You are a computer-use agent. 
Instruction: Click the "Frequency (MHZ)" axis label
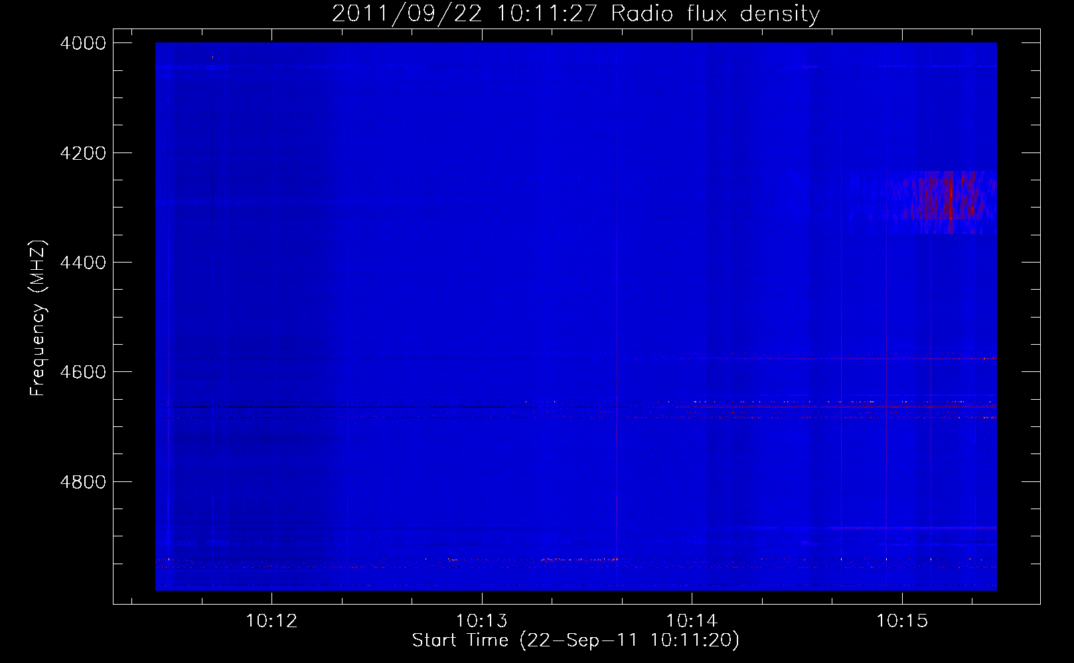[x=38, y=318]
